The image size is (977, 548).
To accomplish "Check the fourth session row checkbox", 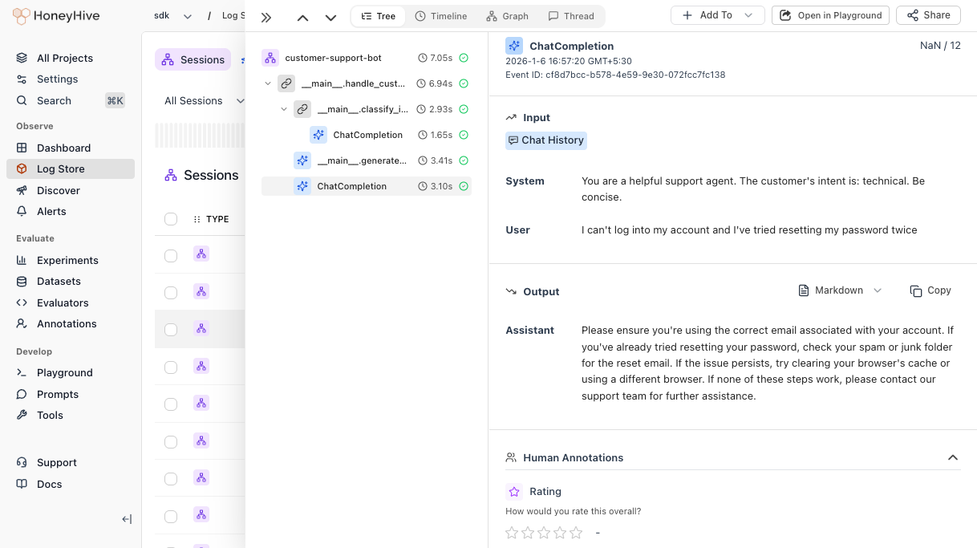I will click(x=171, y=367).
